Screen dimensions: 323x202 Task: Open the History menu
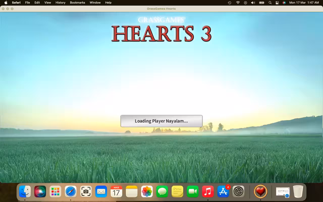click(x=60, y=3)
